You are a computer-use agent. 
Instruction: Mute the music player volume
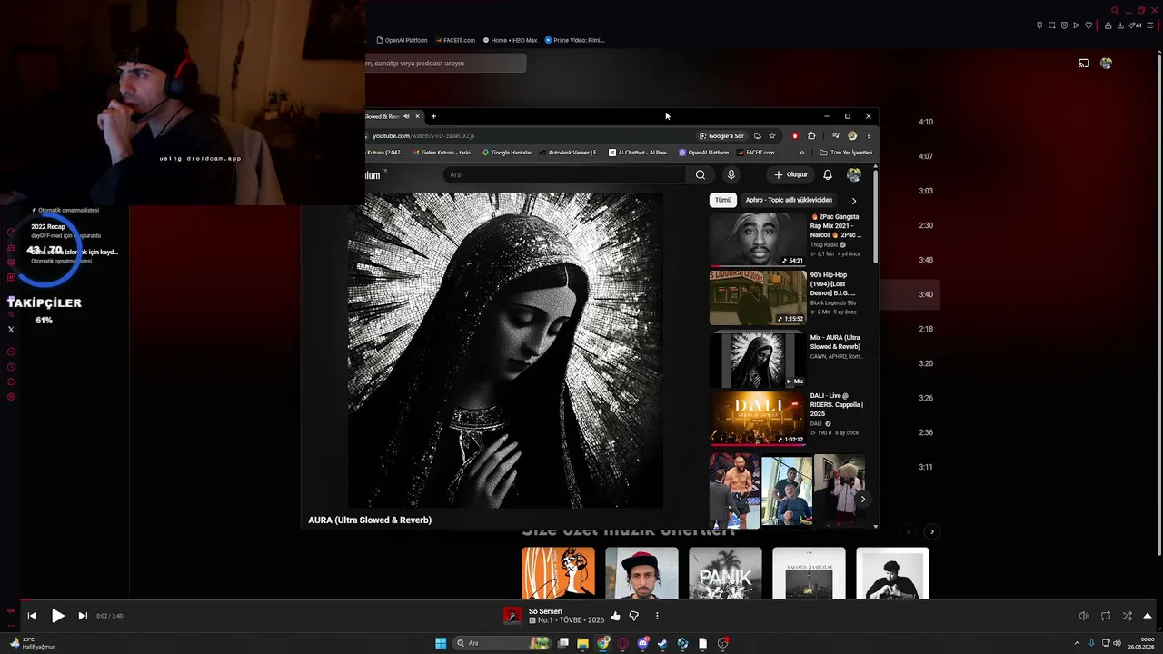click(x=1083, y=616)
